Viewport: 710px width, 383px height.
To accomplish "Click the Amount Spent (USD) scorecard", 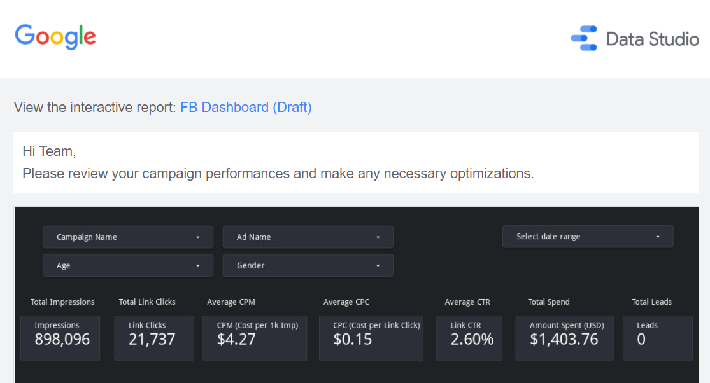I will coord(565,338).
